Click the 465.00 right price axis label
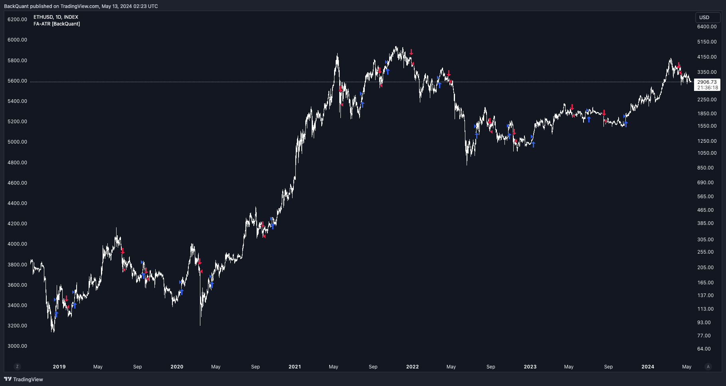This screenshot has width=726, height=386. click(x=705, y=210)
